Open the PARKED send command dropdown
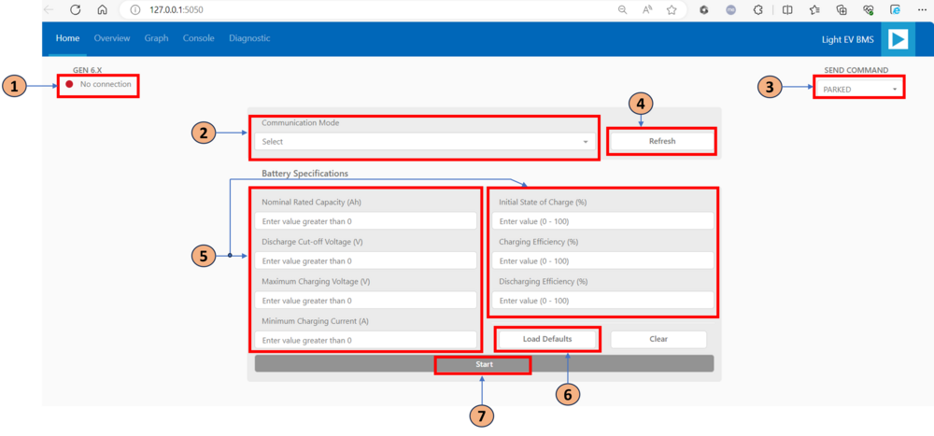Image resolution: width=934 pixels, height=436 pixels. pos(858,90)
